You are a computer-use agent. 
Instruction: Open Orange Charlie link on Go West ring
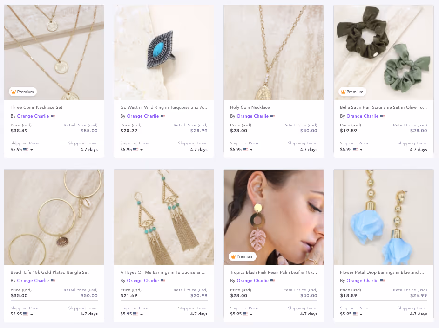(143, 116)
